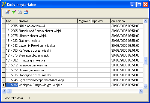Close the Kody terytorialne window
This screenshot has width=150, height=103.
[x=145, y=4]
